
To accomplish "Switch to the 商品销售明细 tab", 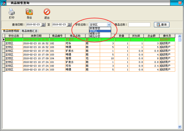I will (11, 31).
